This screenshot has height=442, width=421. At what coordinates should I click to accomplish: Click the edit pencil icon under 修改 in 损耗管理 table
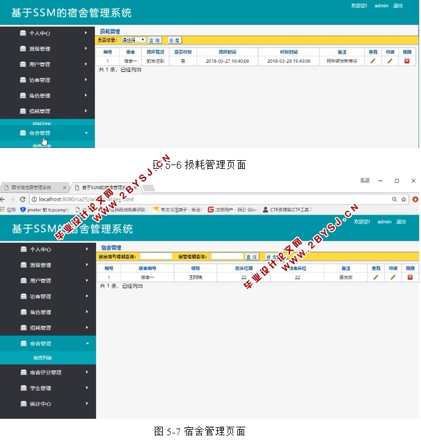pyautogui.click(x=390, y=61)
